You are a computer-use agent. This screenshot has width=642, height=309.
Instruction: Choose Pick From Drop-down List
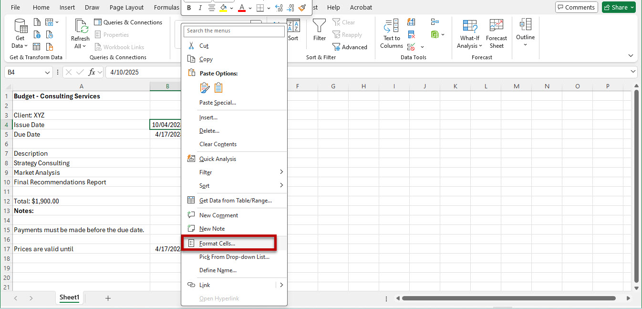[x=234, y=257]
